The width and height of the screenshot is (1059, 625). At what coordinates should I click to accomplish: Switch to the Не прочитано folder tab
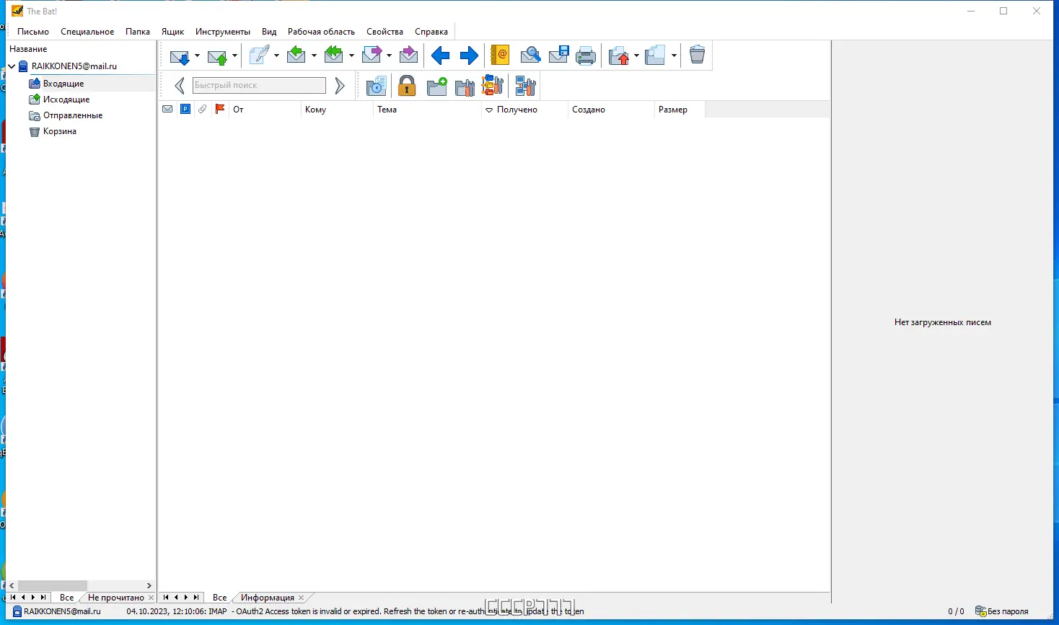coord(115,598)
